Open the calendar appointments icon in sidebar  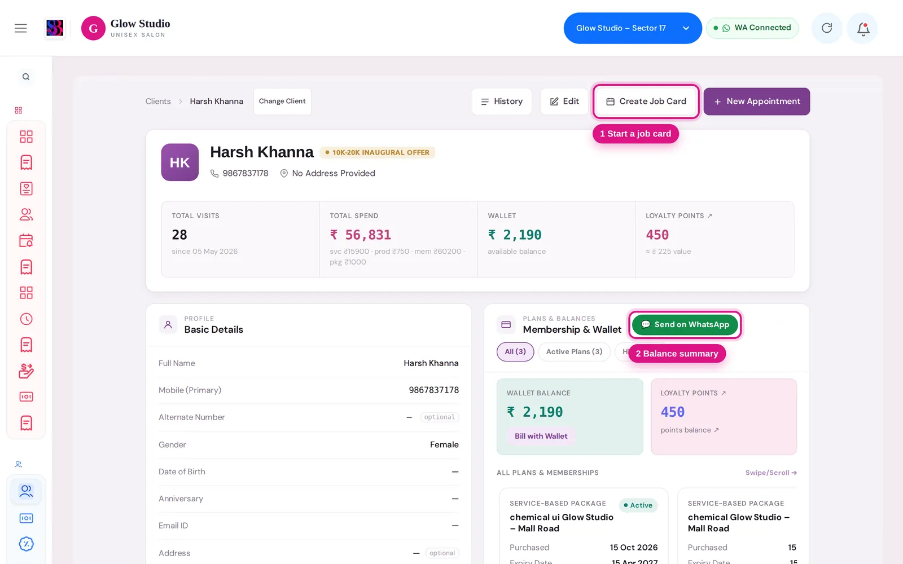point(26,241)
